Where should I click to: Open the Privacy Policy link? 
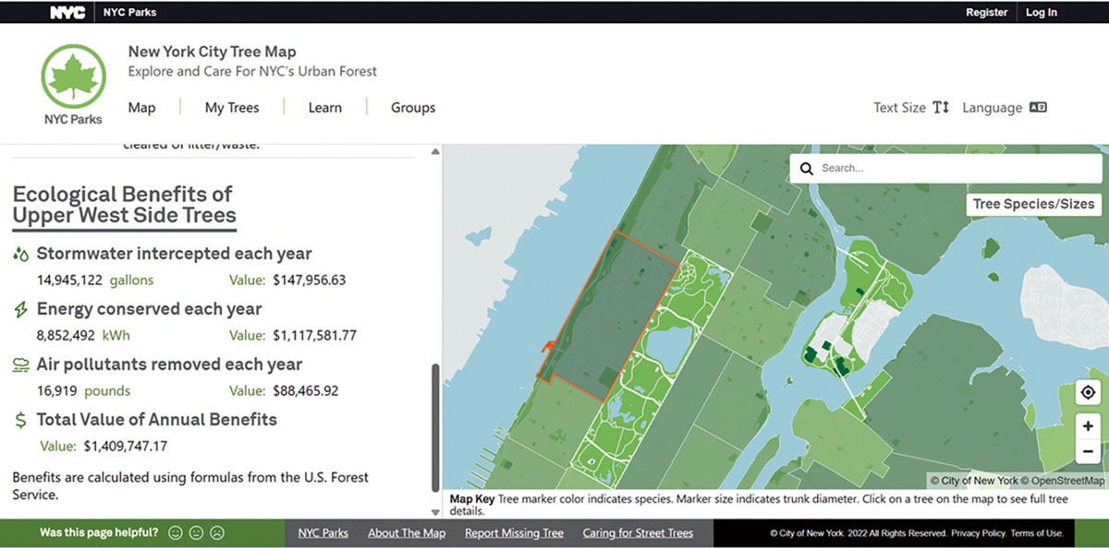(x=978, y=533)
